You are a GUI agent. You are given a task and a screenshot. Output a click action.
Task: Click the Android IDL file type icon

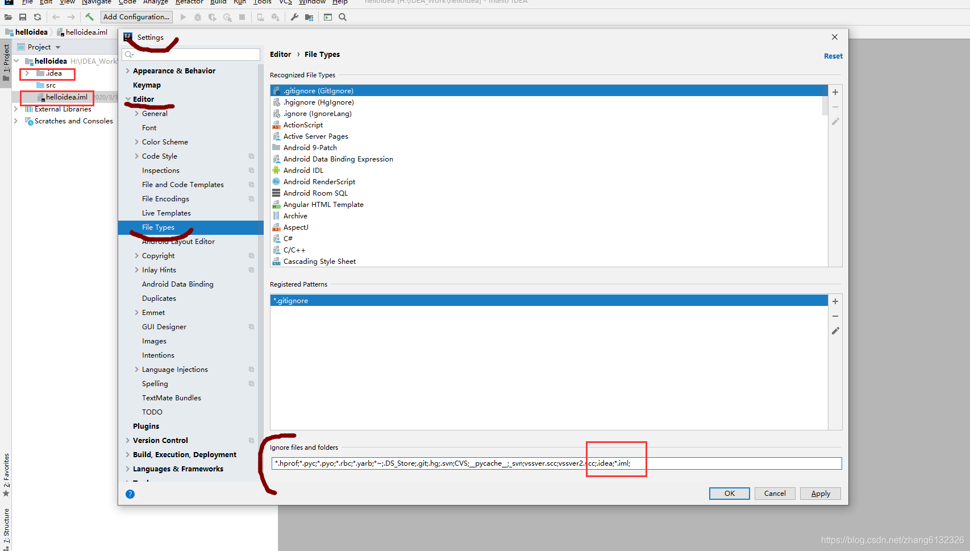(x=276, y=171)
